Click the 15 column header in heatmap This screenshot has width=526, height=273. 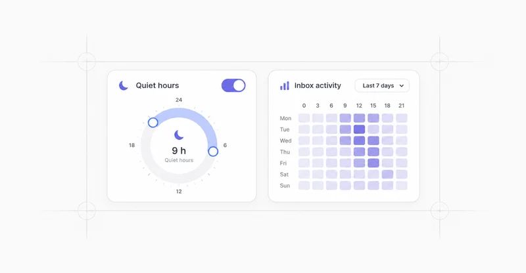[373, 106]
